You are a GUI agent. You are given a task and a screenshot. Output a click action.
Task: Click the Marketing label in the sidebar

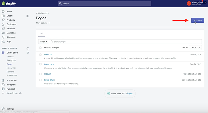[11, 33]
